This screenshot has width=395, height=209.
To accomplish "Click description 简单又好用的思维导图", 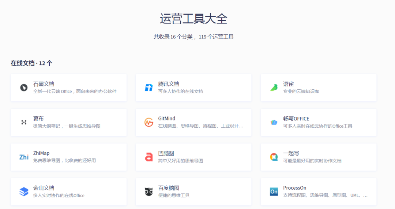I will [x=180, y=161].
